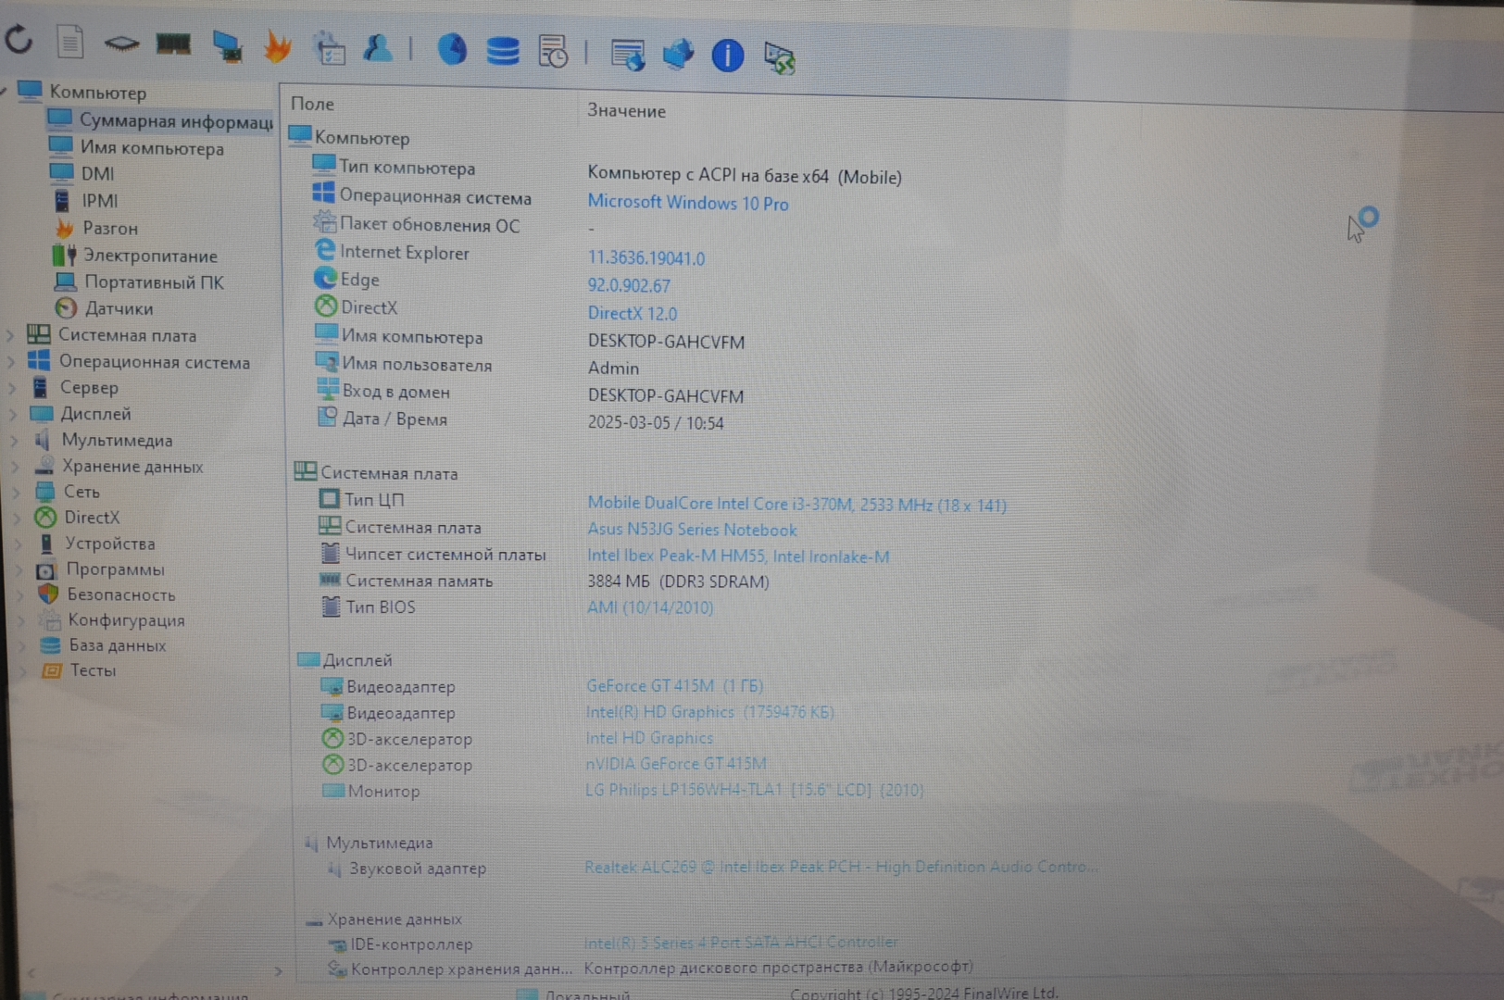Expand the Мультимедиа tree node
The width and height of the screenshot is (1504, 1000).
tap(15, 441)
